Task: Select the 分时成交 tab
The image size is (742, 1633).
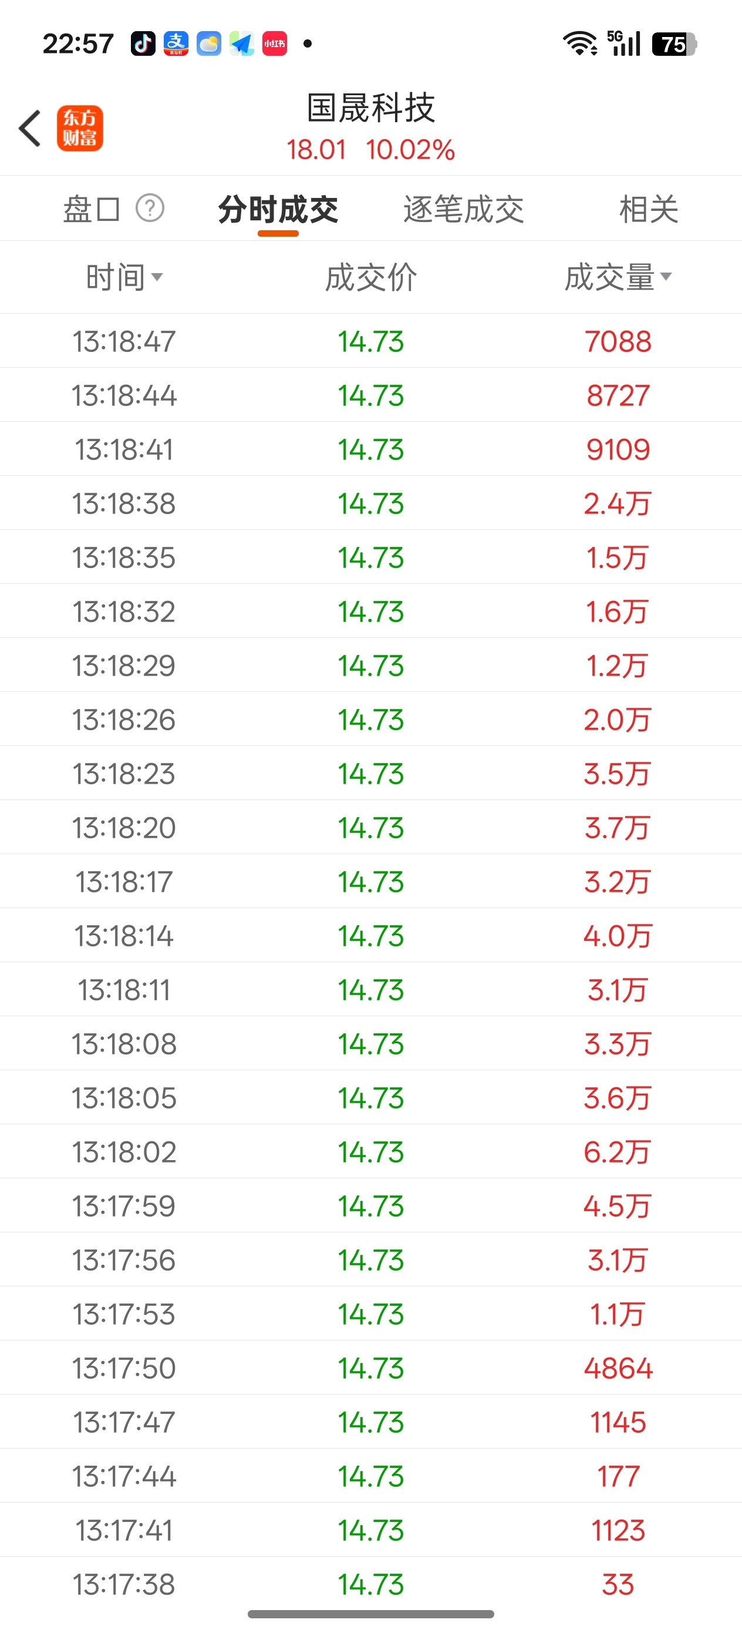Action: (x=278, y=209)
